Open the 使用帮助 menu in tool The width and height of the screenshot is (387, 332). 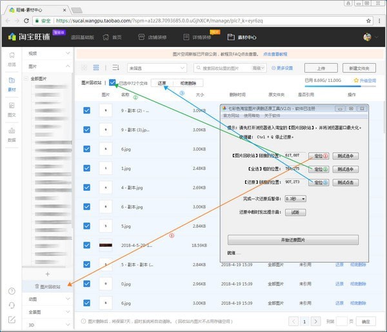252,115
